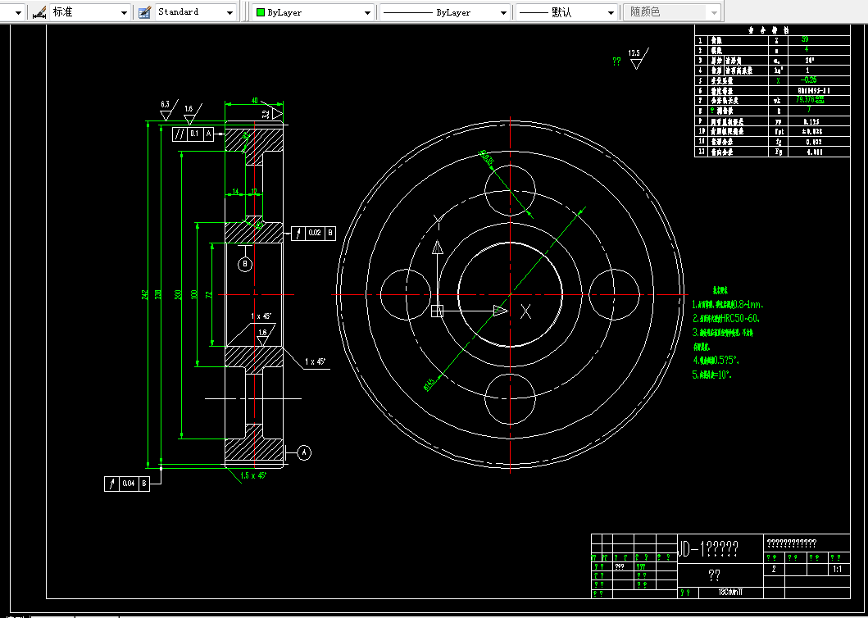
Task: Click the table style manager icon
Action: [144, 11]
